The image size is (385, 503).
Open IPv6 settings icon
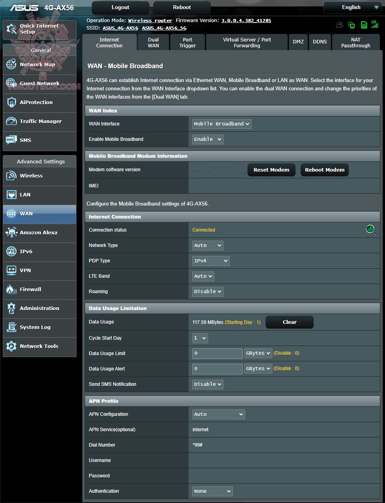pos(11,252)
